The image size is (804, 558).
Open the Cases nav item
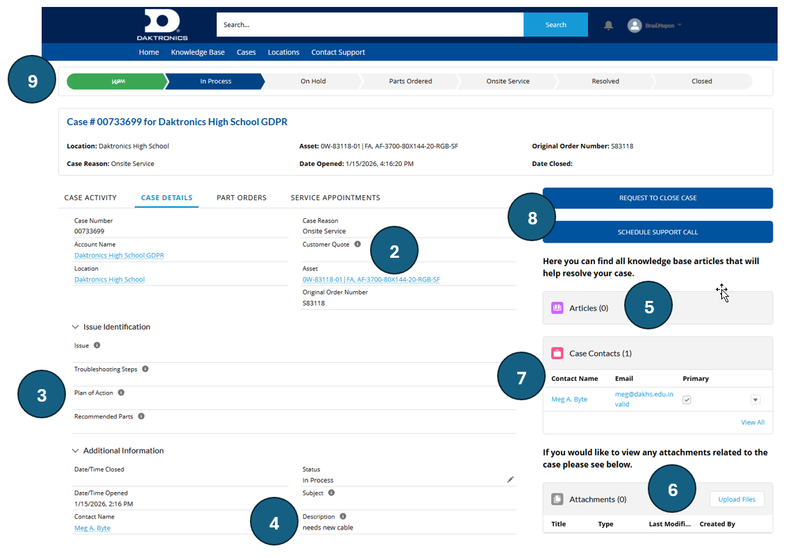pyautogui.click(x=246, y=52)
